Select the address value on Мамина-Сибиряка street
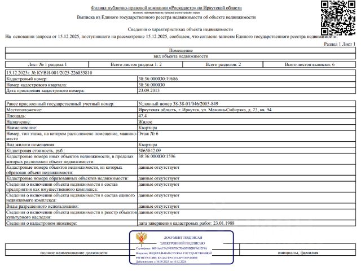This screenshot has width=361, height=271. [205, 110]
